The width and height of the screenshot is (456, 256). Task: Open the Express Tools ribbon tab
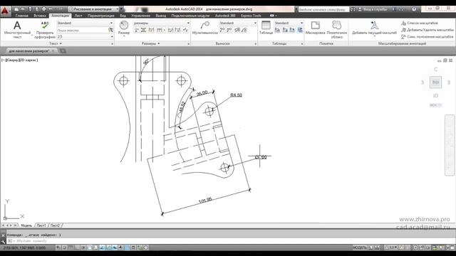click(251, 16)
